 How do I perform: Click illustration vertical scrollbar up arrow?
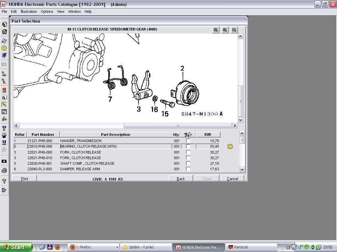pyautogui.click(x=241, y=36)
